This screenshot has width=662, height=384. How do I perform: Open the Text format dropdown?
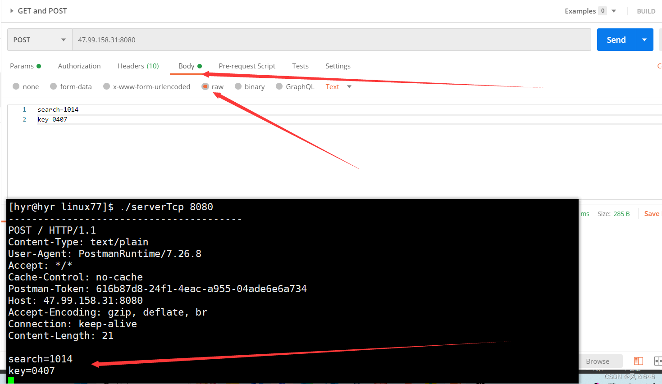coord(338,86)
